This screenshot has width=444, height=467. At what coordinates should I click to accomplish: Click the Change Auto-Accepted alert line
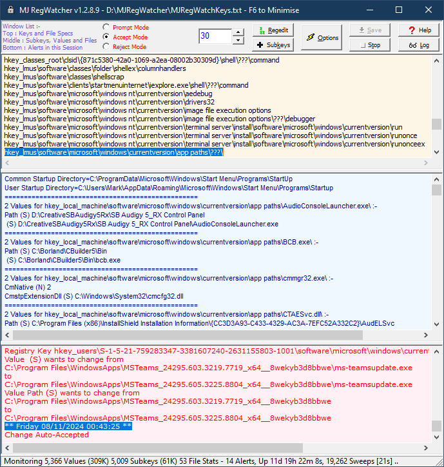point(47,435)
